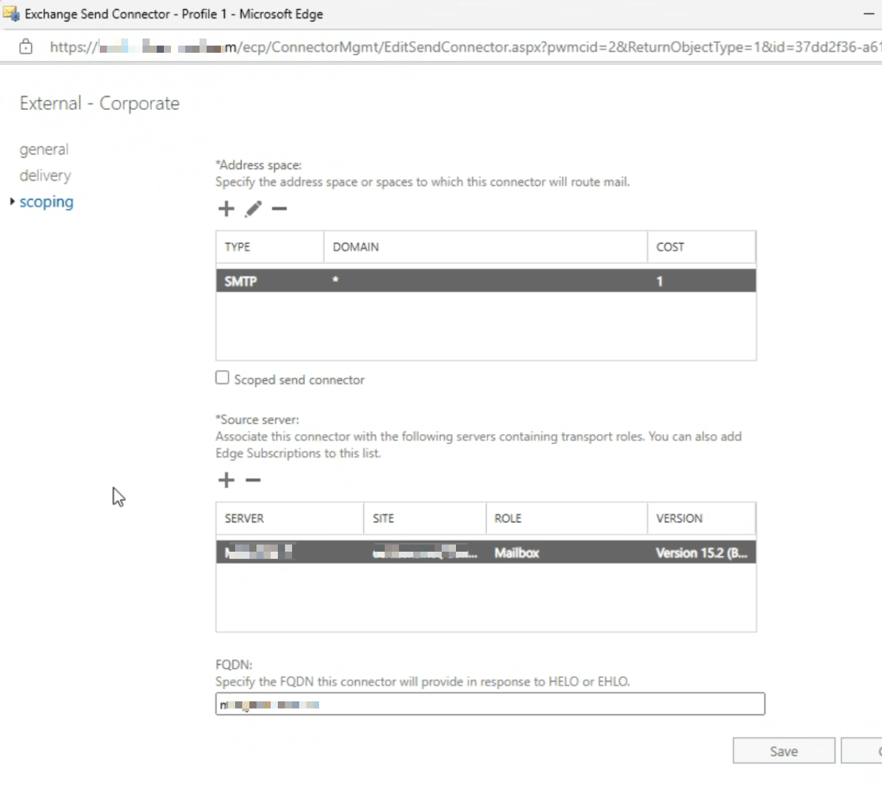Click the Save button
This screenshot has width=882, height=794.
click(x=784, y=751)
